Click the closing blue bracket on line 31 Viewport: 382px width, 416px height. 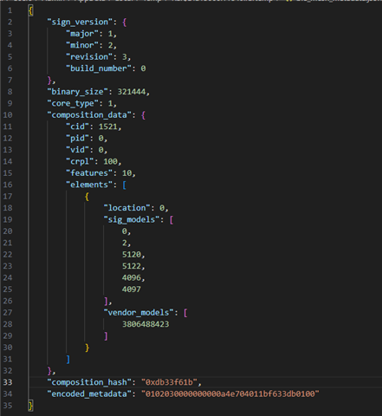(x=68, y=359)
